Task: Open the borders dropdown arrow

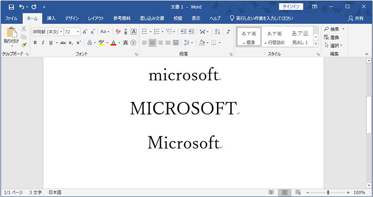Action: coord(219,43)
